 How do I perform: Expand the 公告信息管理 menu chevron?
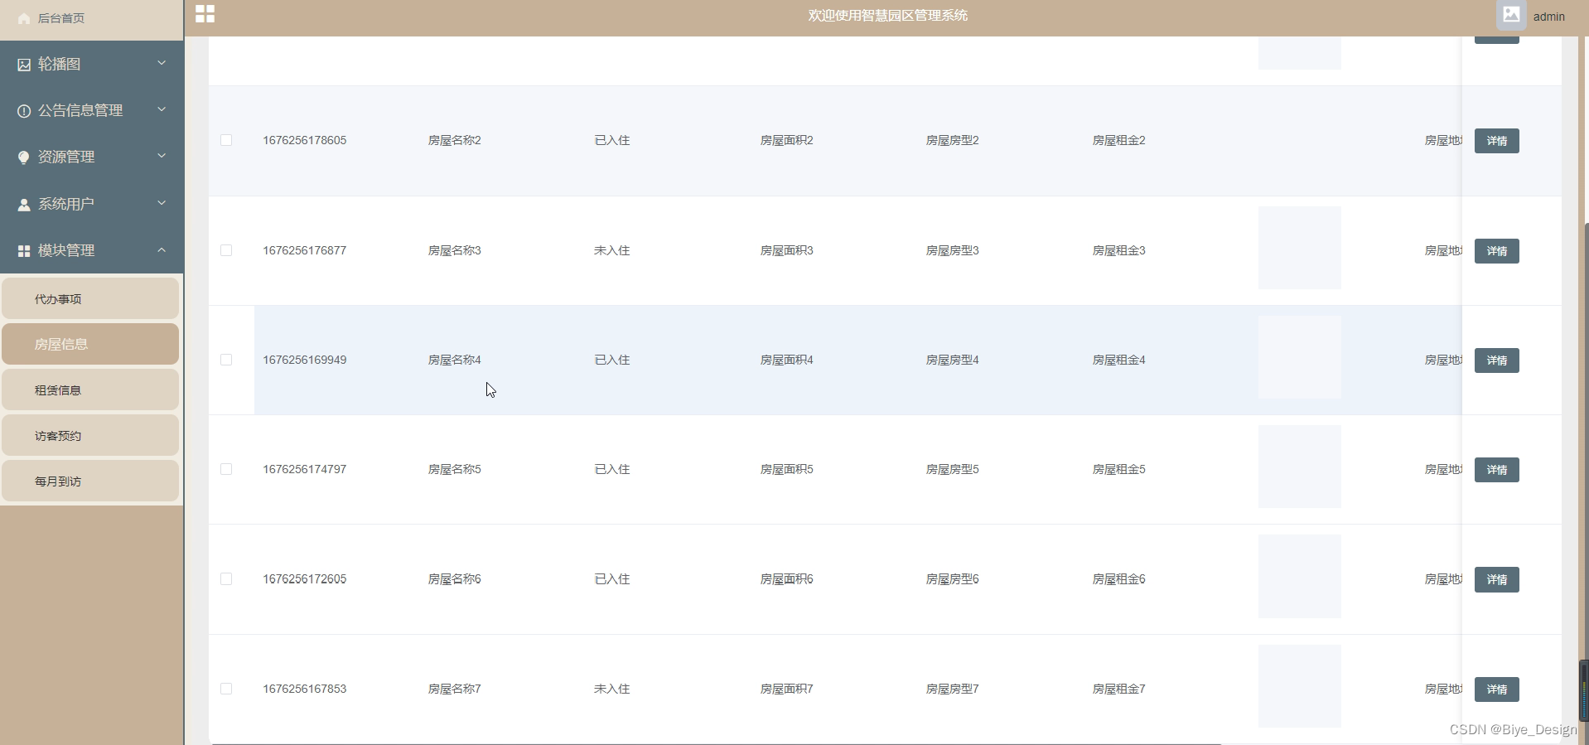(162, 109)
